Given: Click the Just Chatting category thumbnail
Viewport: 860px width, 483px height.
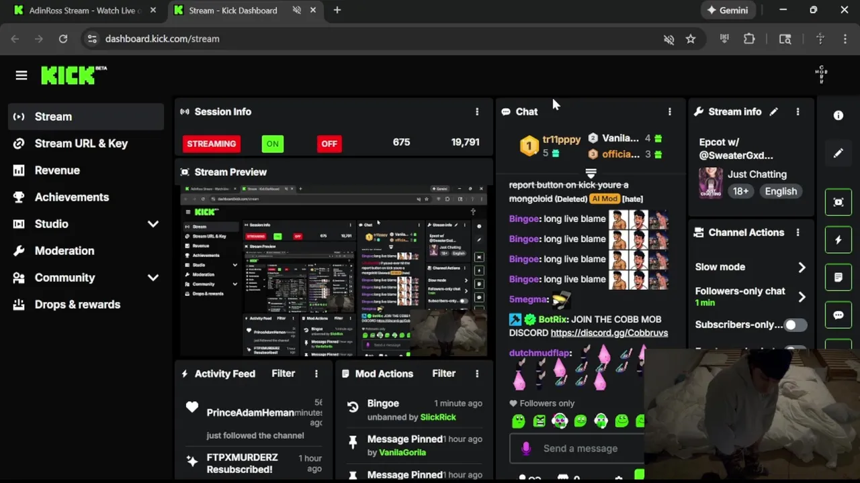Looking at the screenshot, I should click(x=710, y=182).
